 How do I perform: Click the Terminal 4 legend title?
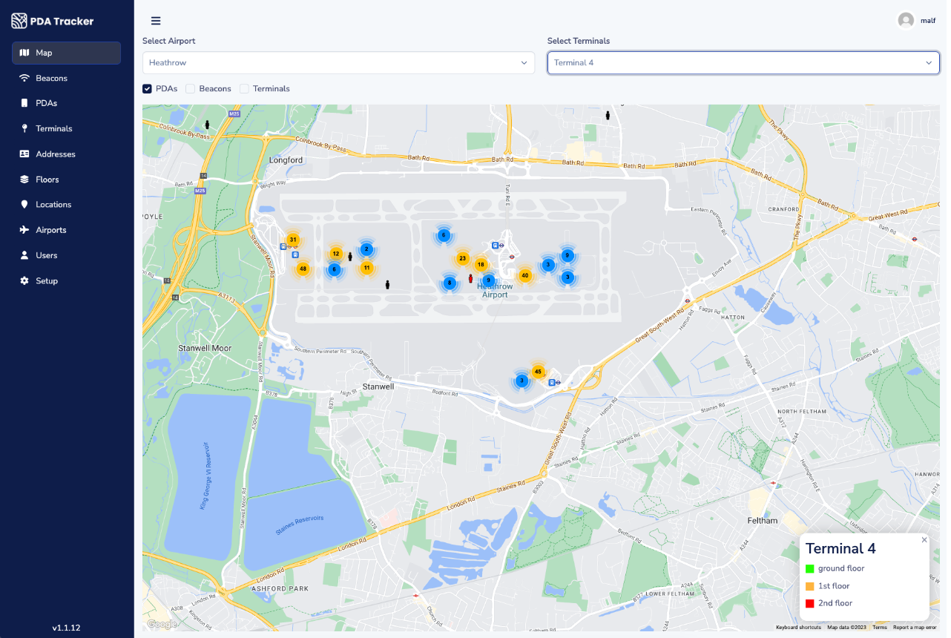click(x=840, y=549)
